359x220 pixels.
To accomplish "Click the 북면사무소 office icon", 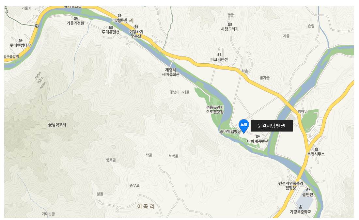I will (x=316, y=149).
